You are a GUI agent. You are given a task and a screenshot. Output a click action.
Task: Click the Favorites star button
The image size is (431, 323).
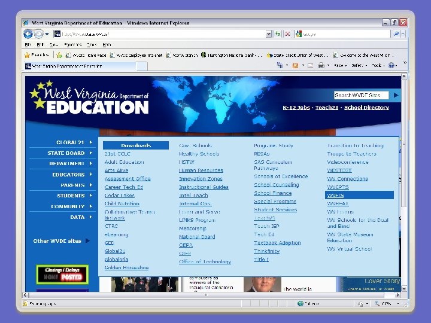tap(37, 55)
